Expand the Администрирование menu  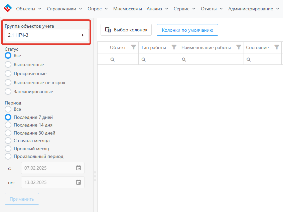point(255,9)
